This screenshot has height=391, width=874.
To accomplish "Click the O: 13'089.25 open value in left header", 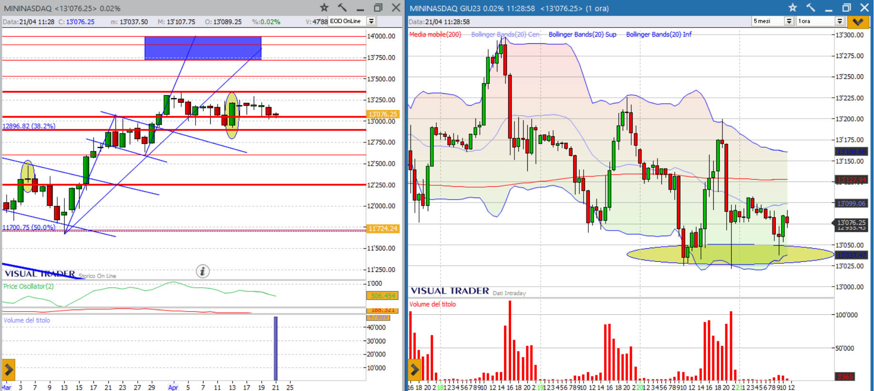I will coord(223,21).
